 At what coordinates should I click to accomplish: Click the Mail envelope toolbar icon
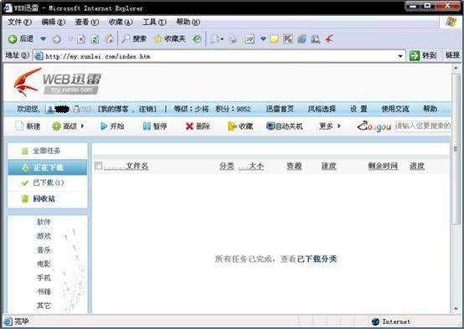coord(214,39)
